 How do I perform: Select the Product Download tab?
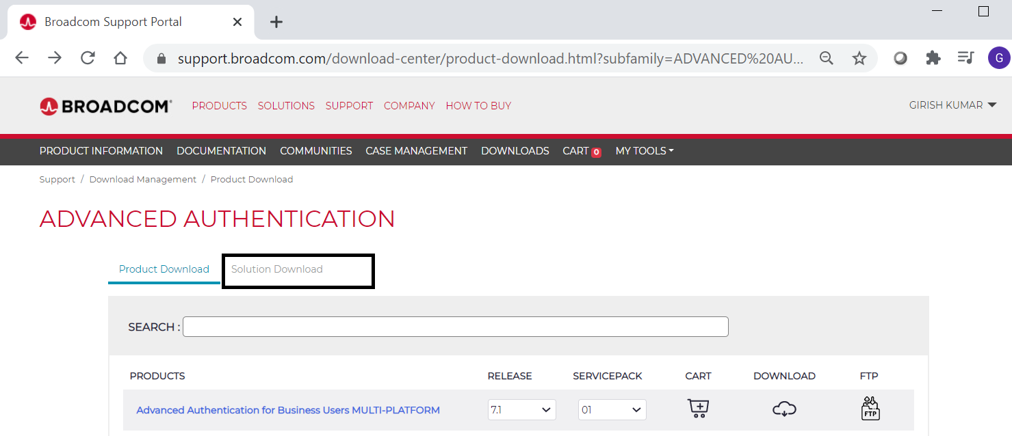tap(164, 269)
